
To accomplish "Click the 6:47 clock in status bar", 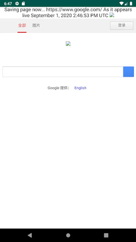I will 8,3.
